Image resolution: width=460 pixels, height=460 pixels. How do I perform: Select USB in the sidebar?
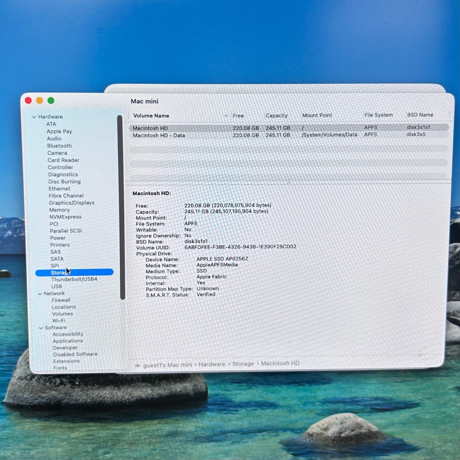tap(56, 286)
